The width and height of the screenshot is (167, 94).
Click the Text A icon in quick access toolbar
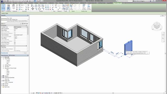(27, 1)
